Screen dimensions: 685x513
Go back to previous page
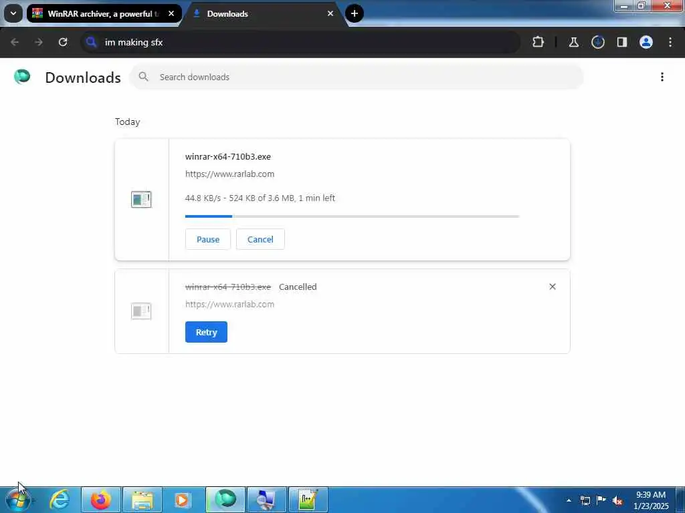[15, 42]
